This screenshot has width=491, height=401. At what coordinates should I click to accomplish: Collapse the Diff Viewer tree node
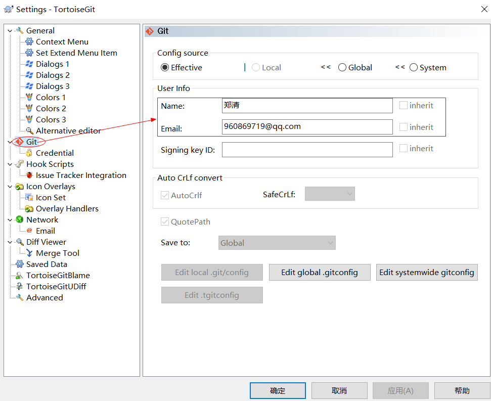[10, 242]
